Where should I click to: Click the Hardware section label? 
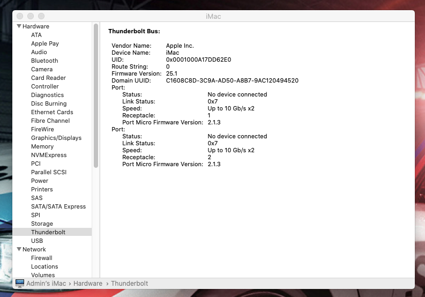[x=36, y=26]
